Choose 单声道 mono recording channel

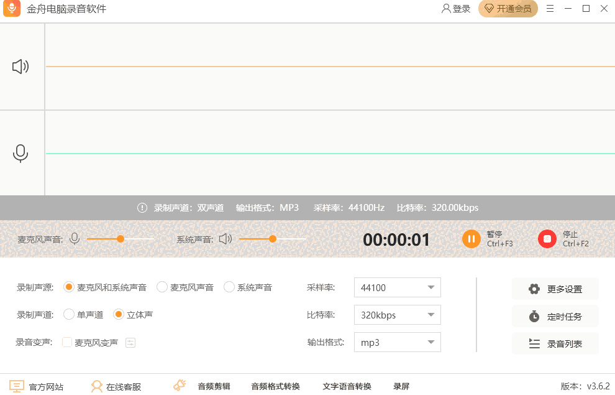(x=69, y=315)
